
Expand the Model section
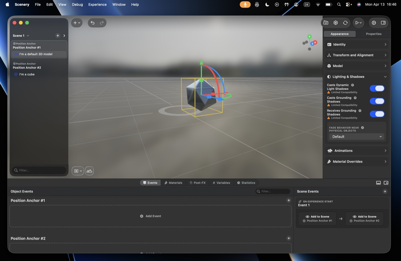(x=357, y=66)
